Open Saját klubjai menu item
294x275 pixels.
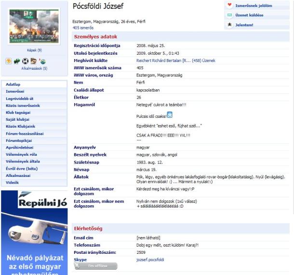click(x=34, y=119)
